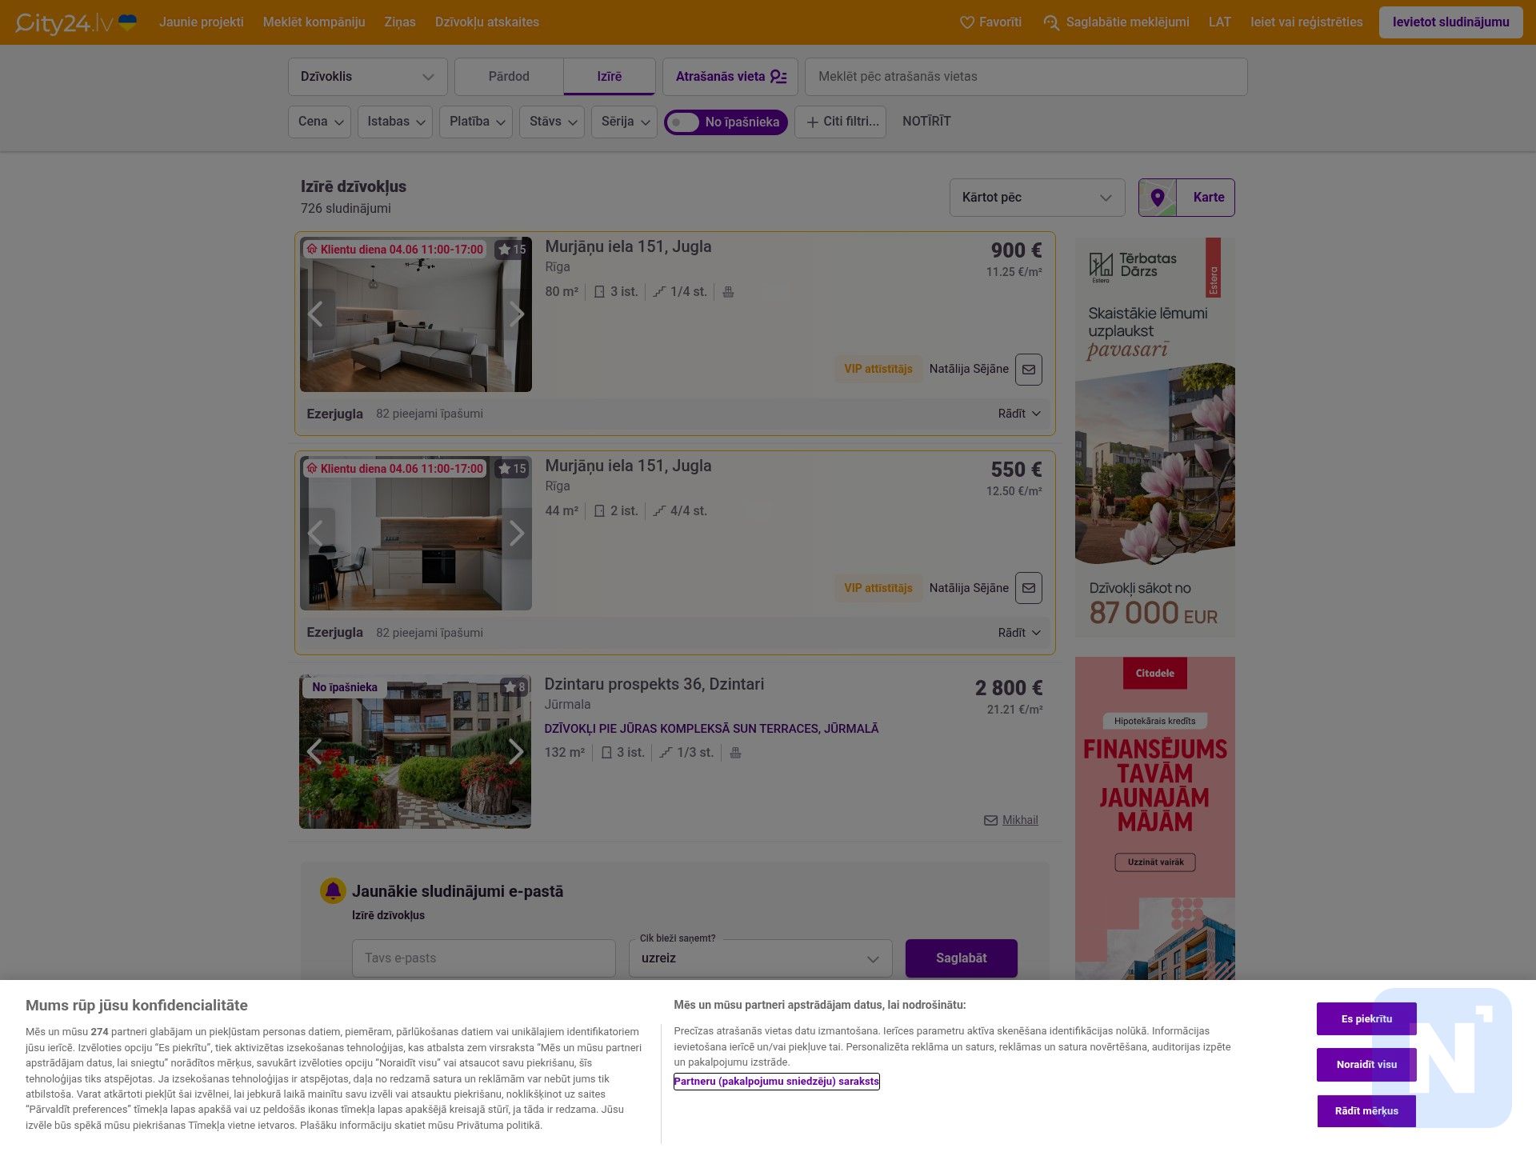
Task: Click plus icon in Citi filtri
Action: (813, 122)
